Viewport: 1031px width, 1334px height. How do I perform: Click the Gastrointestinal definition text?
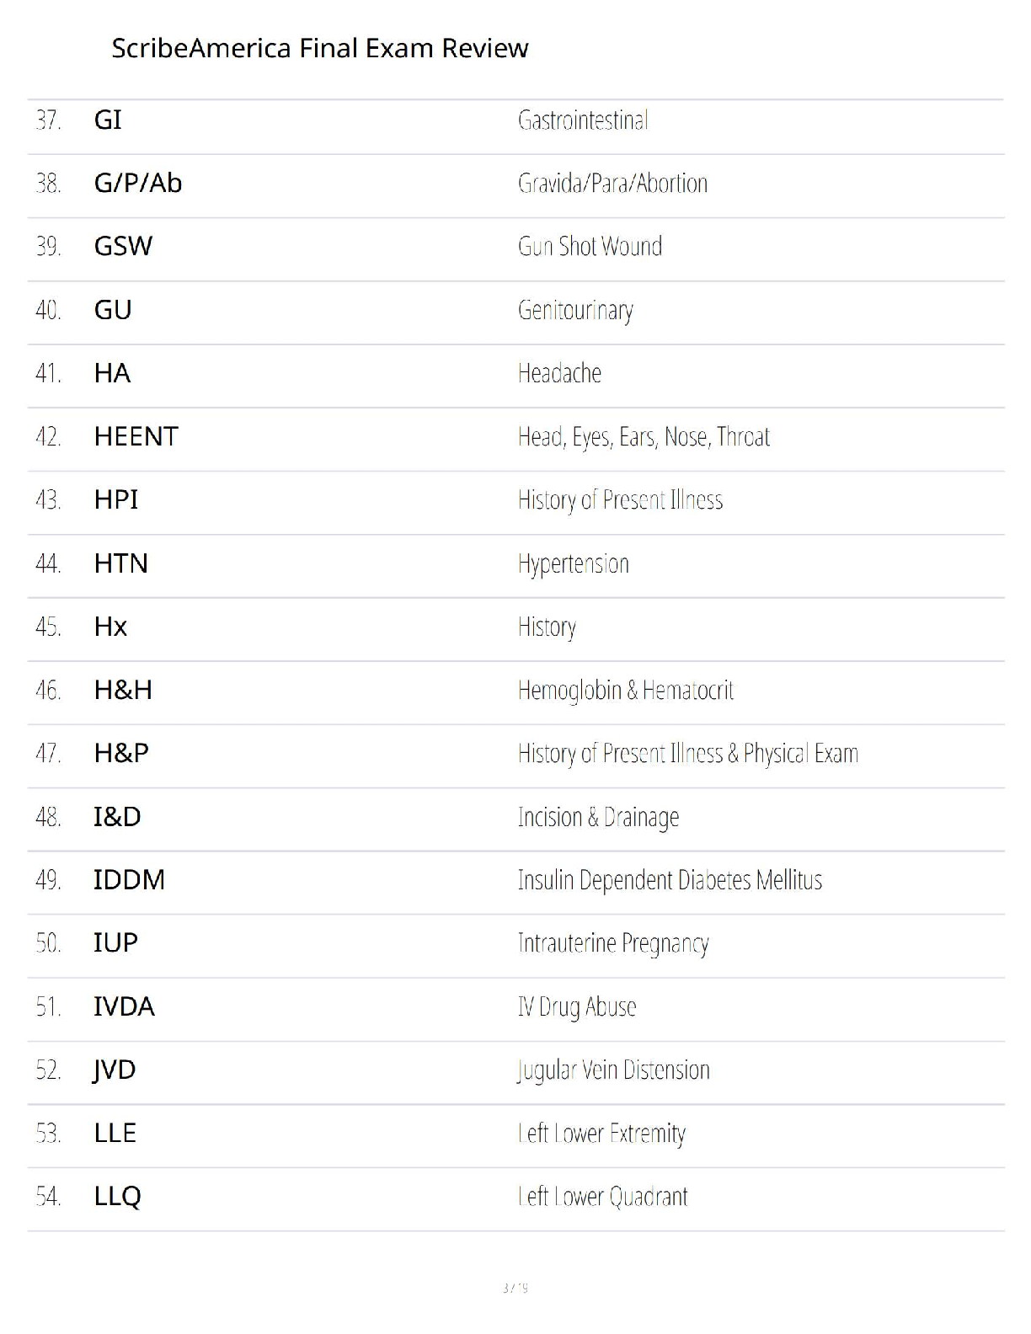tap(583, 120)
